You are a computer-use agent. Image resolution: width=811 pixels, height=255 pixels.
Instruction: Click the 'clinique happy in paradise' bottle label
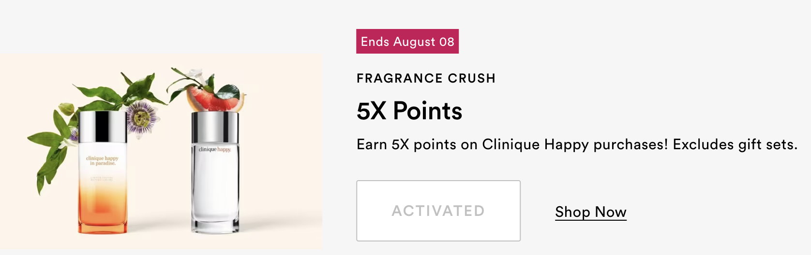click(102, 161)
